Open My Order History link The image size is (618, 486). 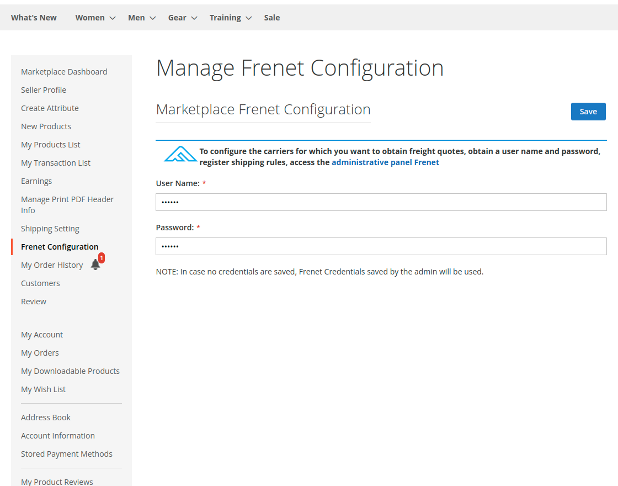[52, 265]
